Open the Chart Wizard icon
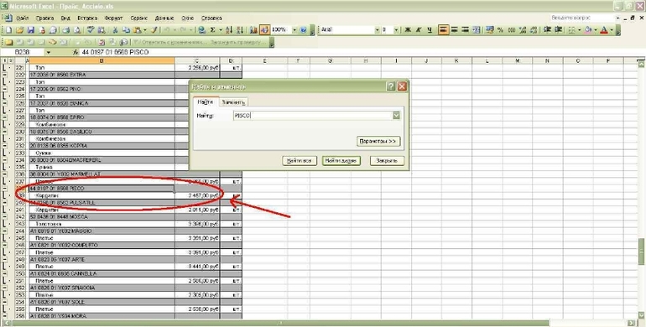This screenshot has width=646, height=327. [x=253, y=30]
